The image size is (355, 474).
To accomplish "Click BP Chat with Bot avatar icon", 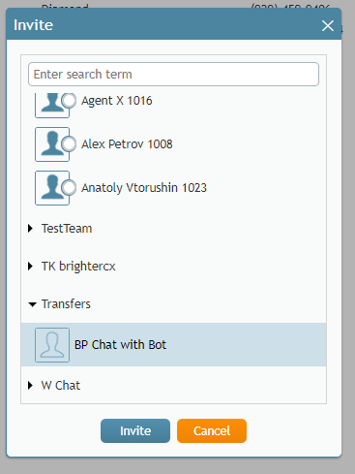I will pos(52,345).
